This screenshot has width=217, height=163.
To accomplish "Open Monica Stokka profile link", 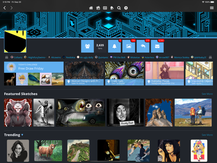I will [180, 57].
